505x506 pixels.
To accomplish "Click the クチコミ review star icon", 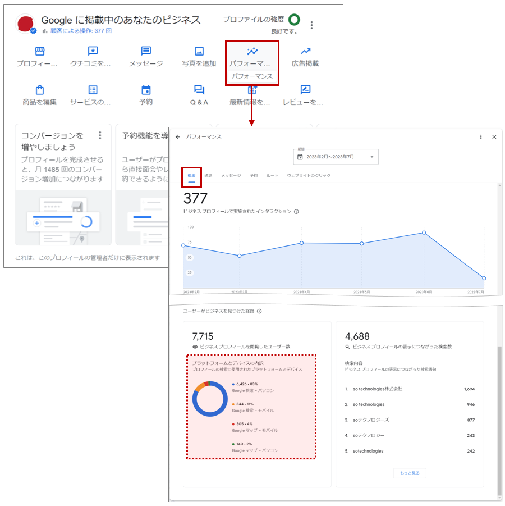I will click(x=93, y=52).
